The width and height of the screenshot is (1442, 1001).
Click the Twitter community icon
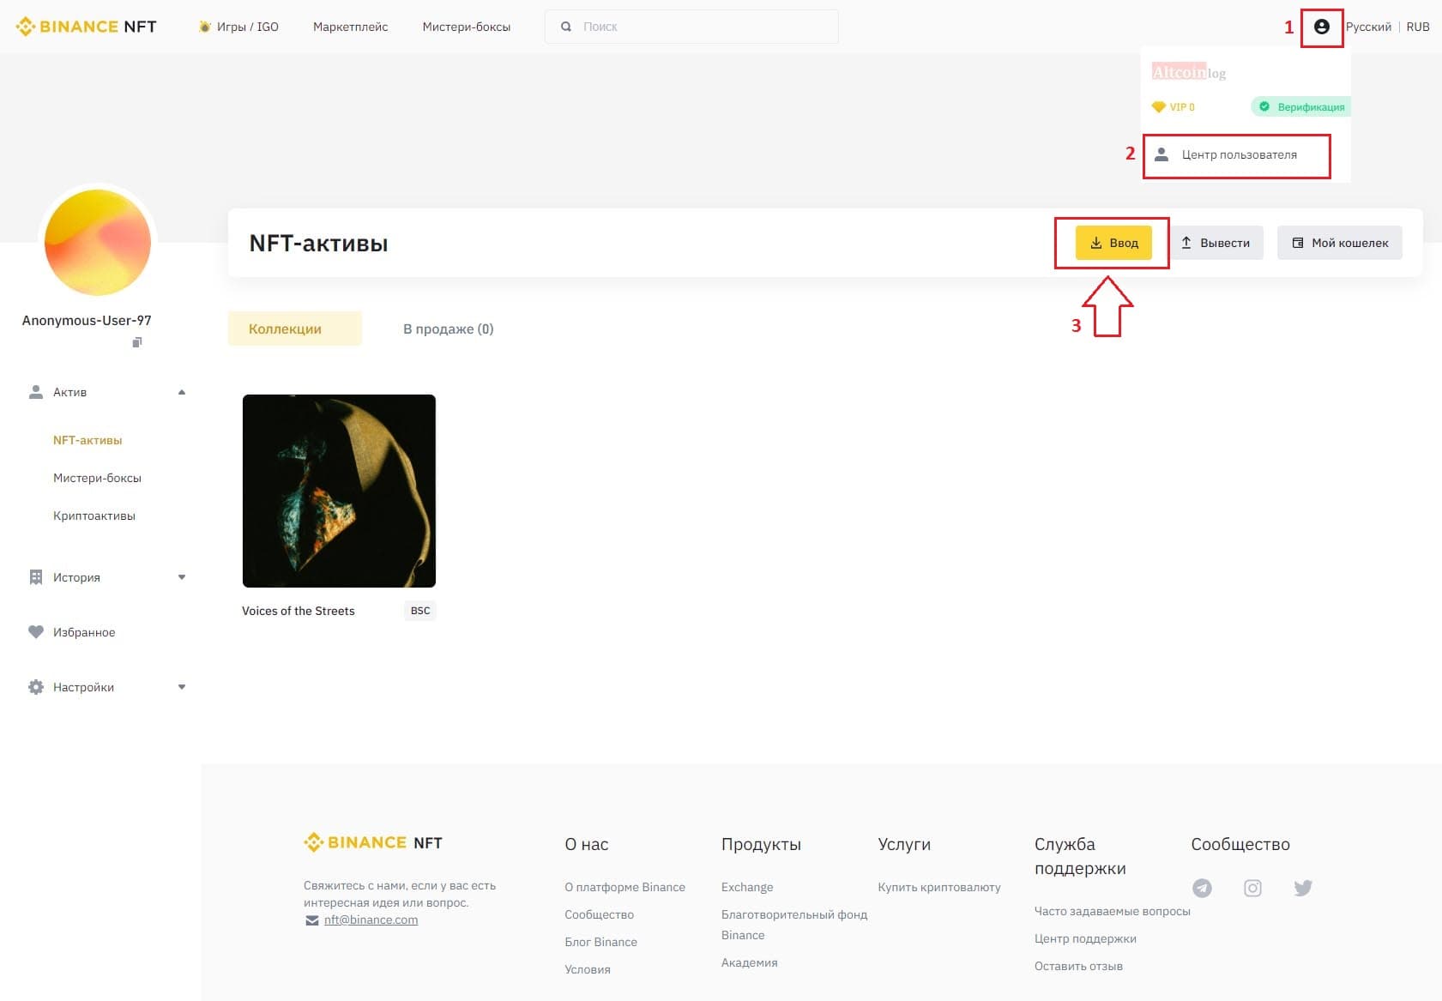tap(1302, 888)
